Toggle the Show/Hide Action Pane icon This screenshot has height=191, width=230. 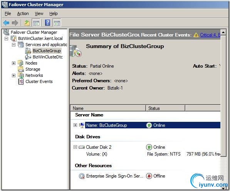[57, 23]
